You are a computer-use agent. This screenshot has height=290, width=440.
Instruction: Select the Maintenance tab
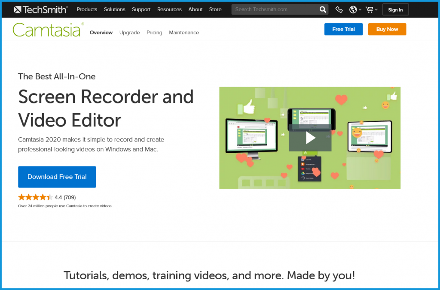[x=184, y=33]
